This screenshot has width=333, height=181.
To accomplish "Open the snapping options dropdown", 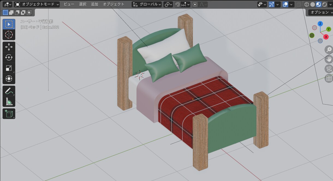I will click(186, 4).
